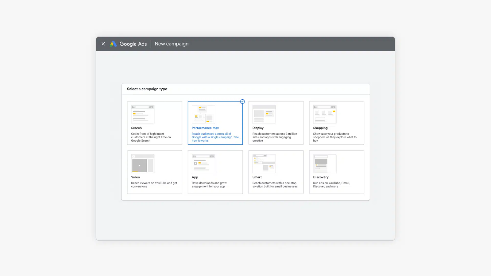The height and width of the screenshot is (276, 491).
Task: Choose the Display campaign type label
Action: coord(258,128)
